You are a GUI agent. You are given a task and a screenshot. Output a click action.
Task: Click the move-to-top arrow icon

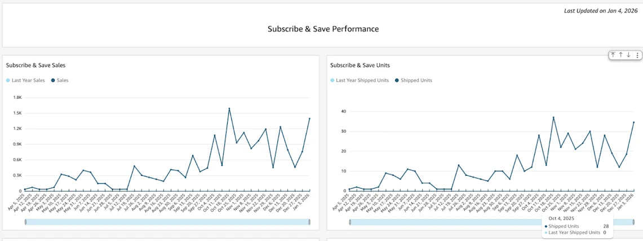613,55
